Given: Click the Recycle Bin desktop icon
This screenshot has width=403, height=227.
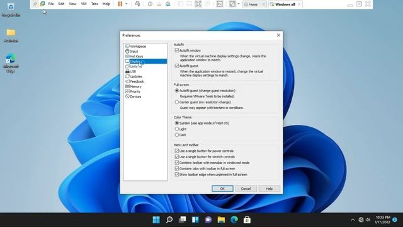Looking at the screenshot, I should [11, 10].
